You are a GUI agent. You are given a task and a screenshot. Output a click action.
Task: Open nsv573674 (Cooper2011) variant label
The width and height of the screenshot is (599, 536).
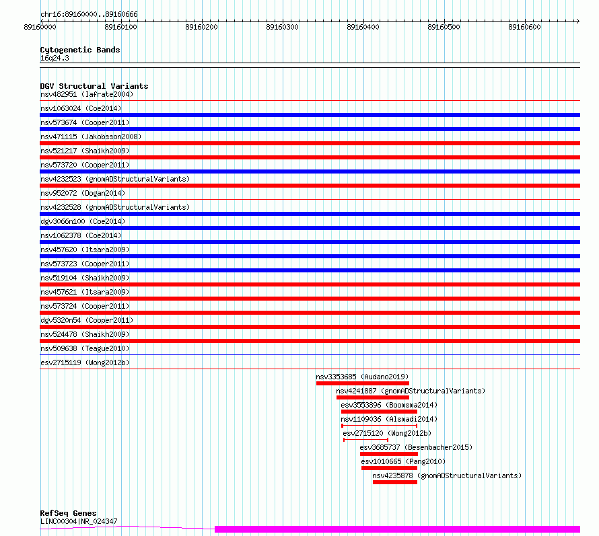85,122
